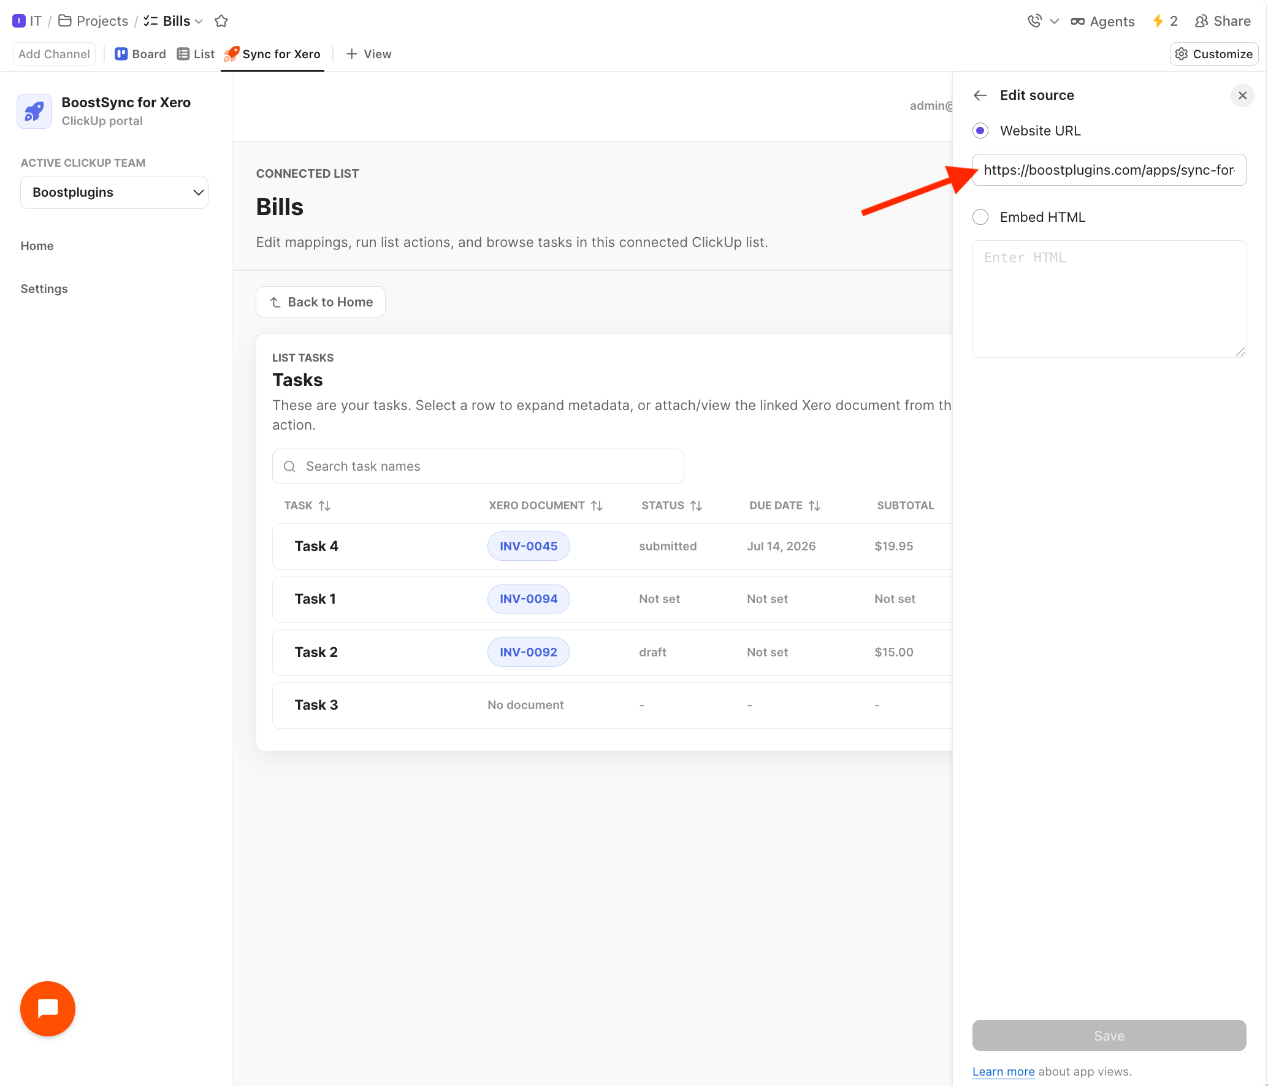Open the Bills breadcrumb dropdown chevron
Viewport: 1268px width, 1086px height.
click(199, 21)
